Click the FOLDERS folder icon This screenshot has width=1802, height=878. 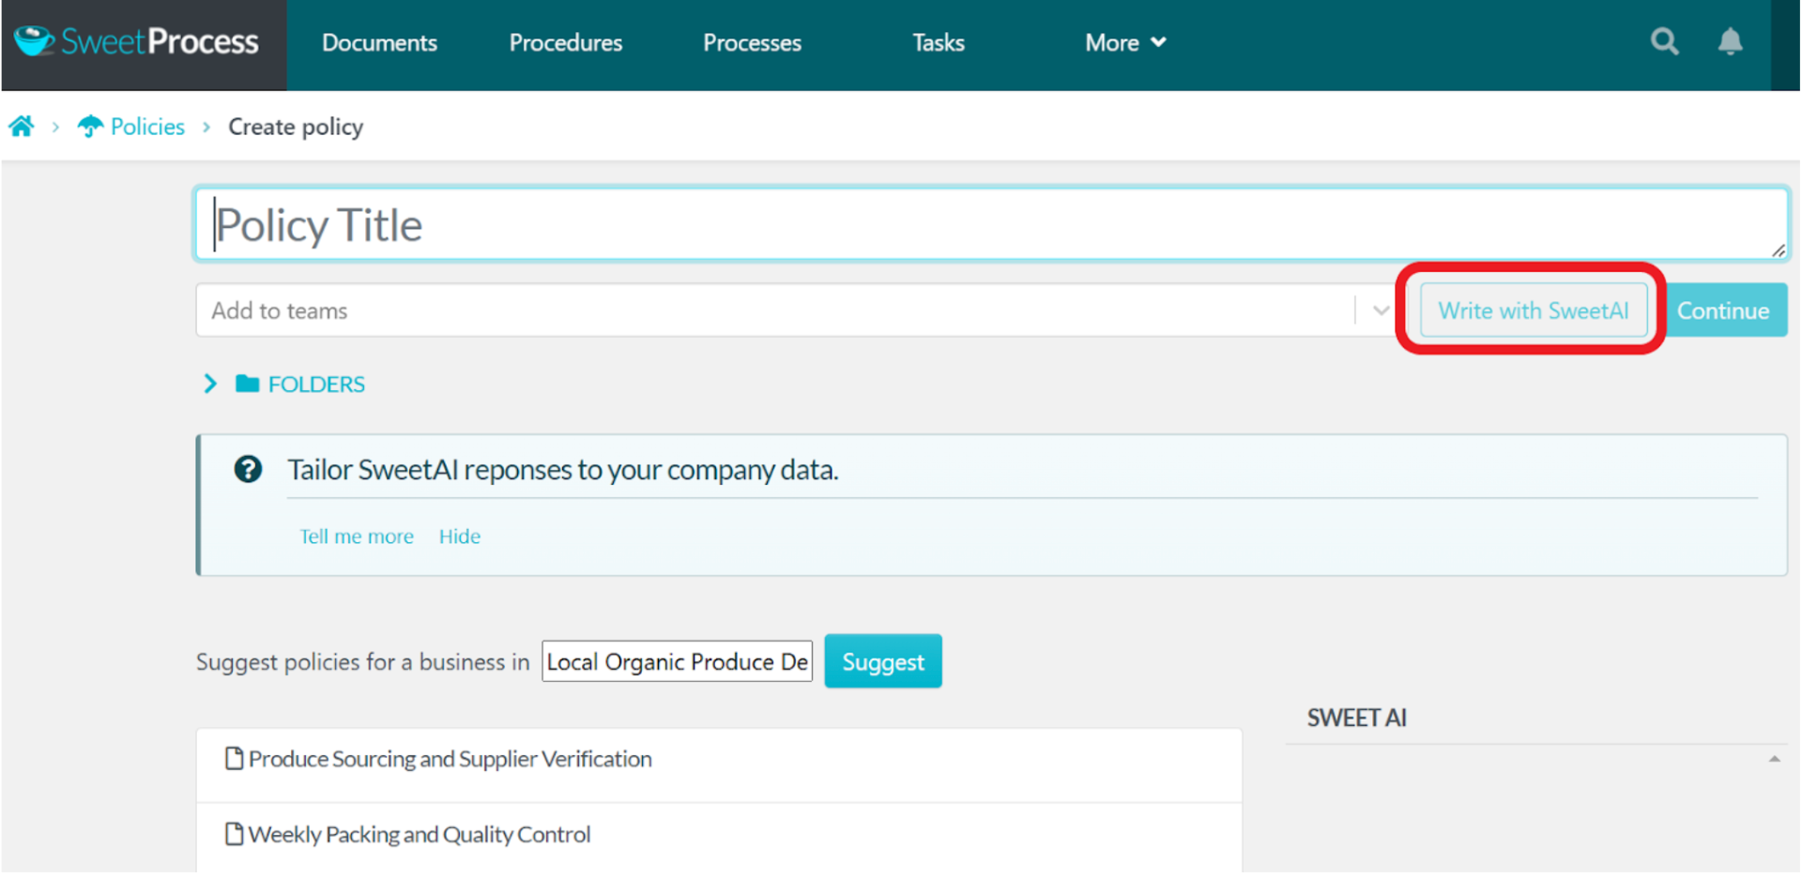[247, 384]
